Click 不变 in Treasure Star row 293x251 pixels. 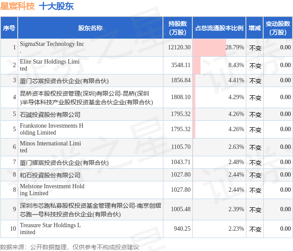255,229
